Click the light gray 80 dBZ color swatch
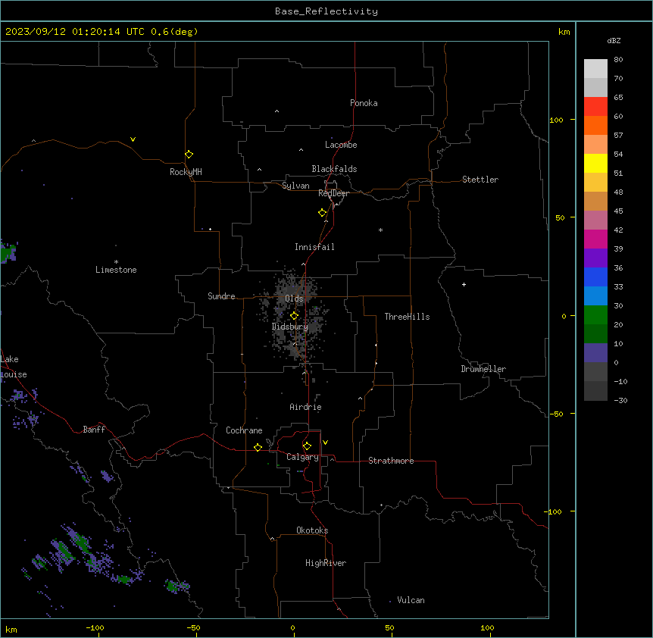653x638 pixels. pos(595,68)
